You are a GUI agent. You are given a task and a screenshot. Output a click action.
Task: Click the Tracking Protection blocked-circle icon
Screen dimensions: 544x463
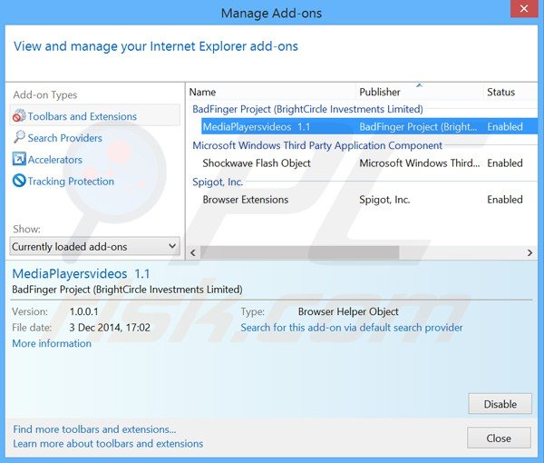19,181
